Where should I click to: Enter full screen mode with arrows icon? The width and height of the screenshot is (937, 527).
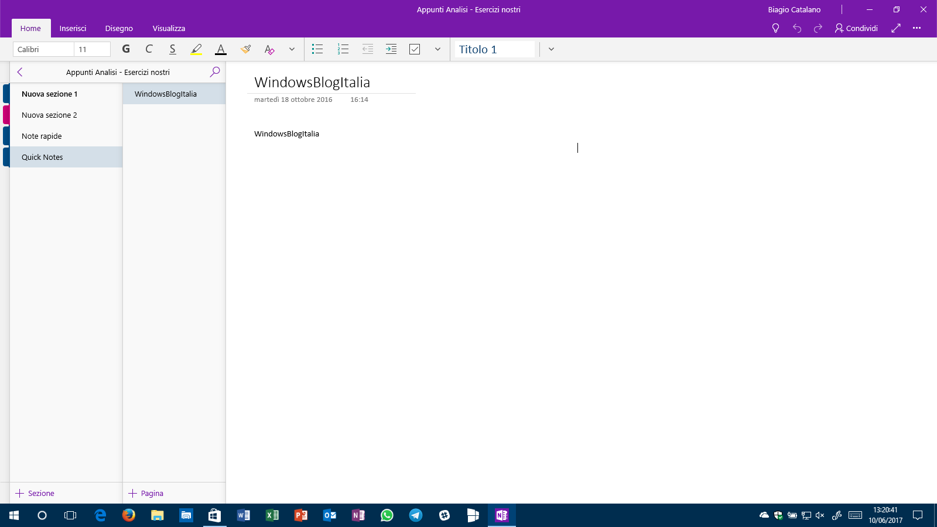[x=896, y=28]
